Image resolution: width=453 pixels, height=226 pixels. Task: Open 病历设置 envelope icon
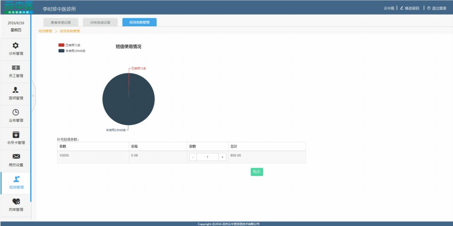16,157
